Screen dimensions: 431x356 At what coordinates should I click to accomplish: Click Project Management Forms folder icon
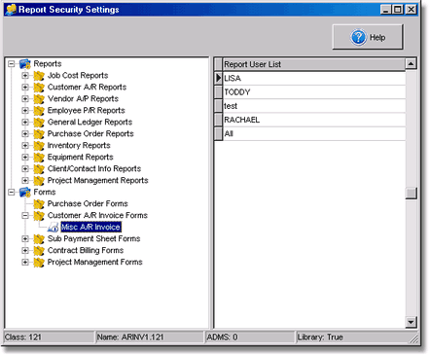pos(39,263)
